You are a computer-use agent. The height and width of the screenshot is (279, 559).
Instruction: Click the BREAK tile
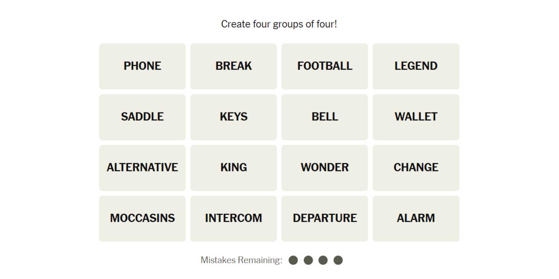tap(233, 66)
